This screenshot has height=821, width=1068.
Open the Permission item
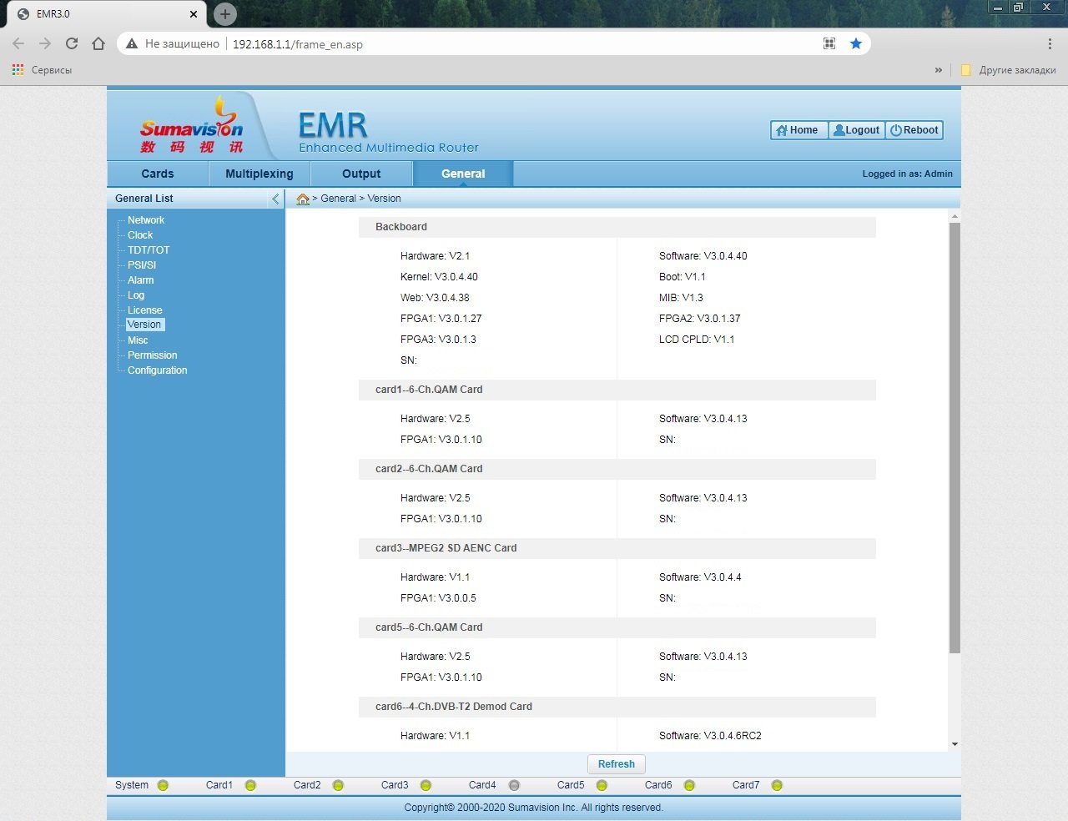tap(152, 355)
